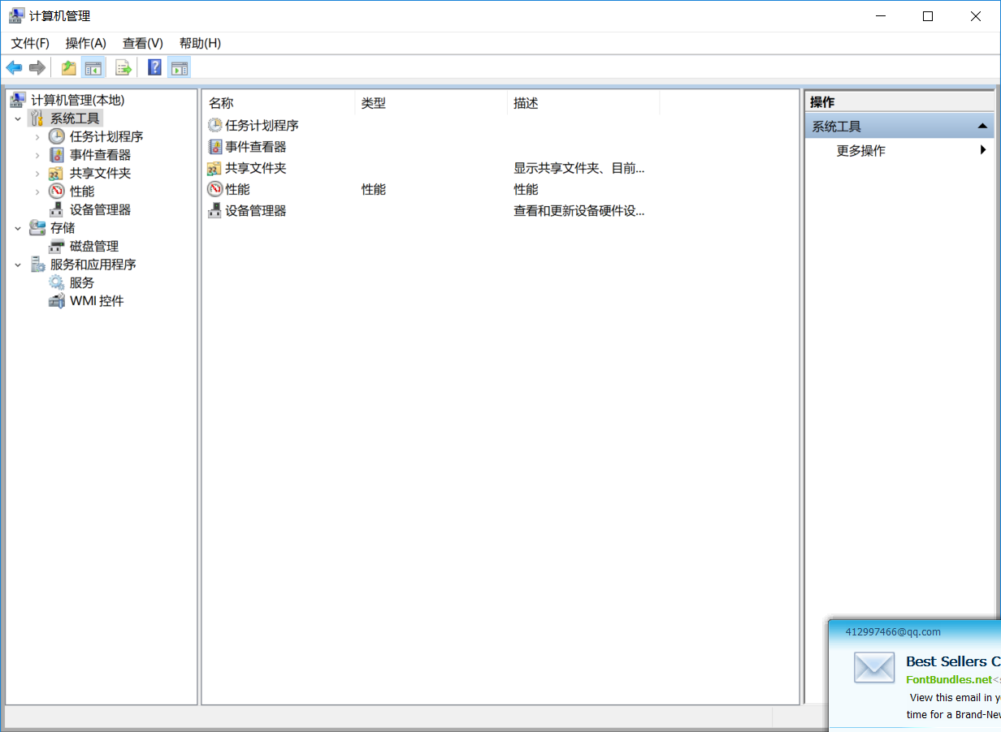This screenshot has height=732, width=1001.
Task: Click the Forward navigation arrow in the toolbar
Action: (x=37, y=67)
